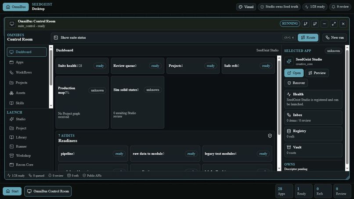354x199 pixels.
Task: Click the sidebar scrollbar up arrow
Action: (x=51, y=47)
